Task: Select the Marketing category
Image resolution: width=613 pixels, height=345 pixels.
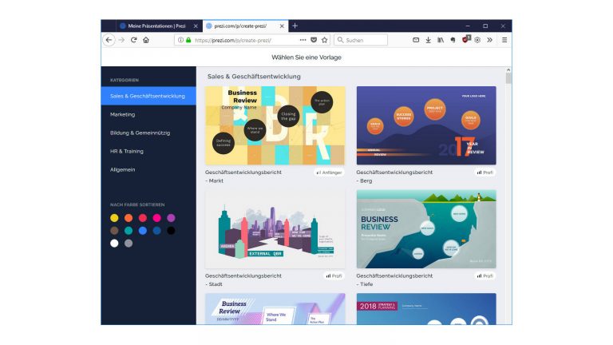Action: tap(122, 114)
